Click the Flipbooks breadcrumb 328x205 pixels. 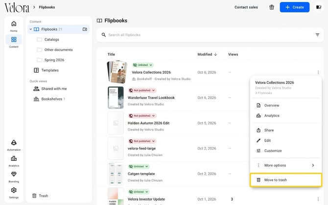tap(47, 7)
